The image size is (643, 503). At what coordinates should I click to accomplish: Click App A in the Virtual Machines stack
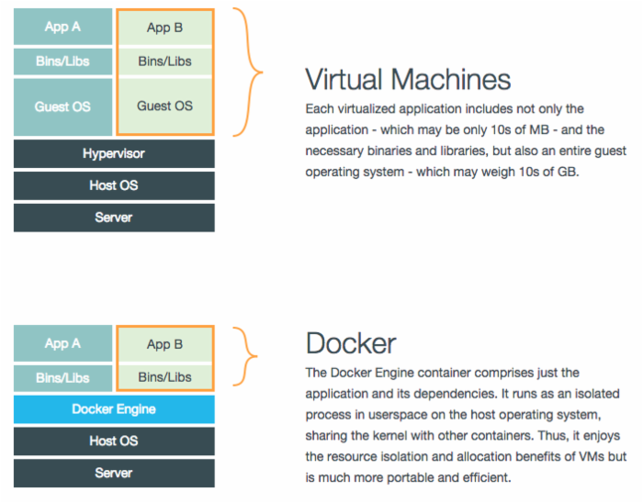point(62,27)
